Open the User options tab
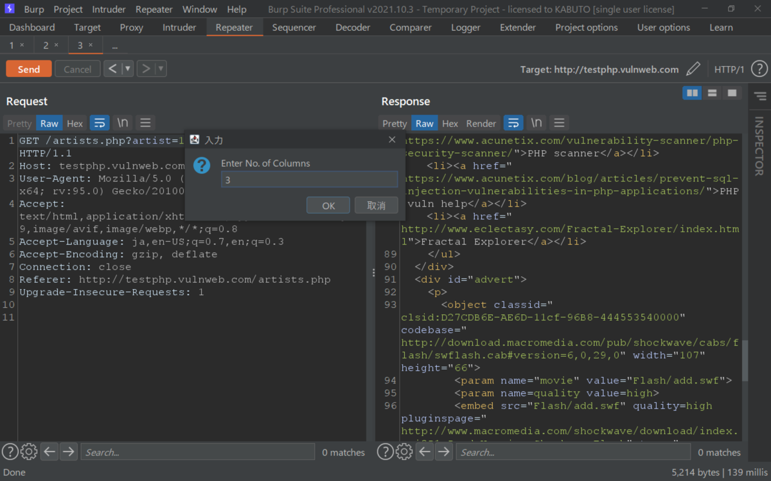 (664, 28)
